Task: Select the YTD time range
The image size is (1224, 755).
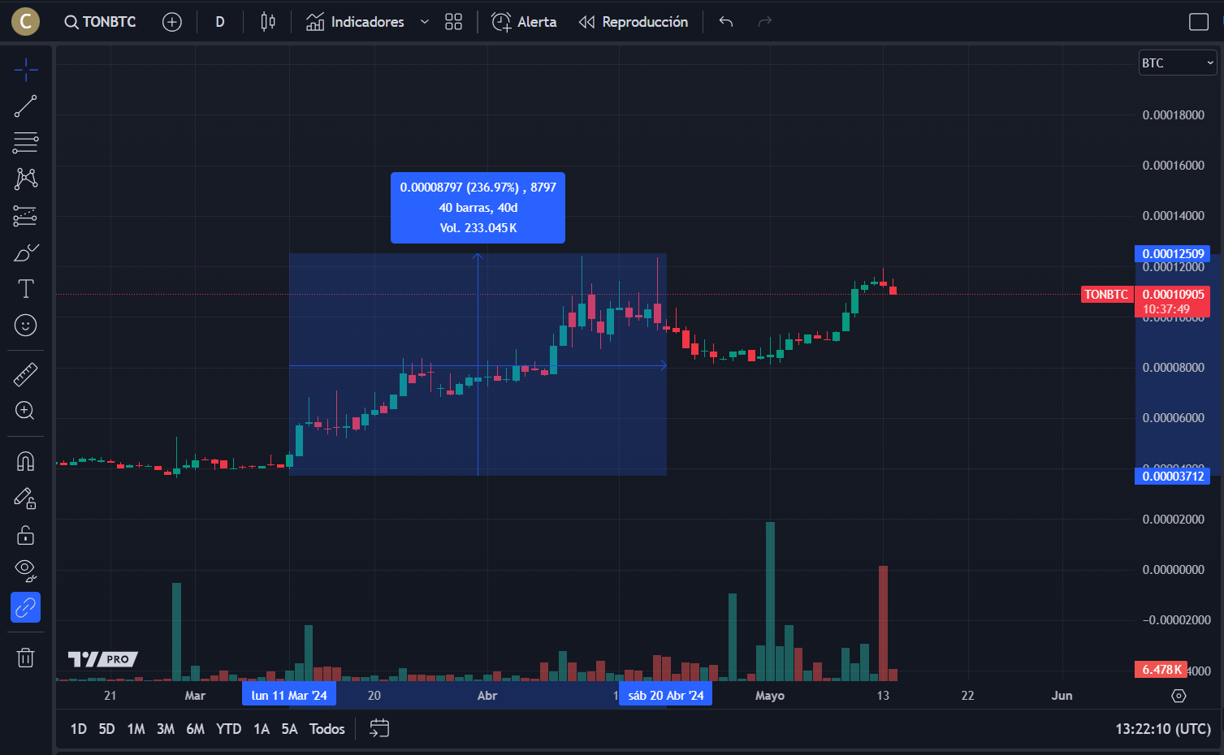Action: tap(229, 729)
